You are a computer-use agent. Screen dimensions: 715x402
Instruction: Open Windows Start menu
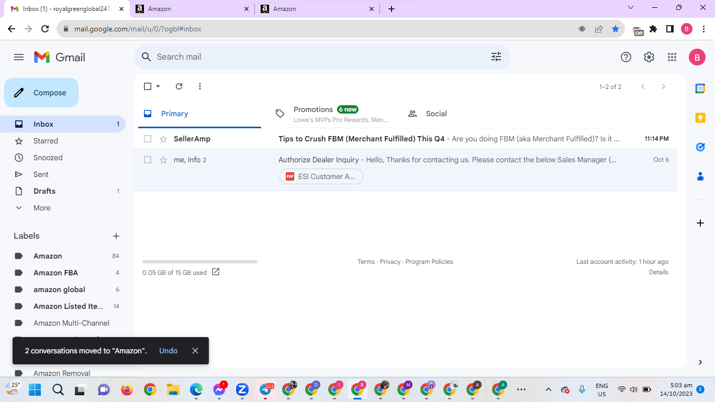click(x=35, y=389)
